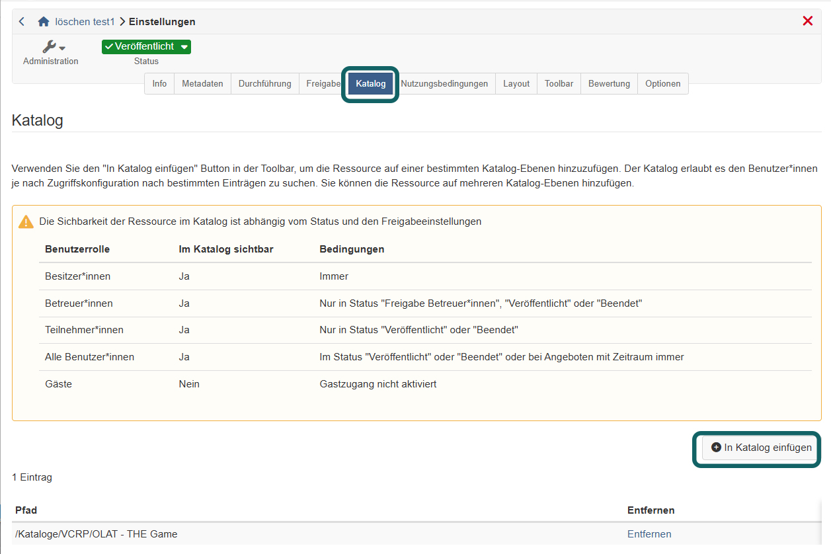The height and width of the screenshot is (554, 831).
Task: Click the Alle Benutzer*innen row label
Action: [x=89, y=357]
